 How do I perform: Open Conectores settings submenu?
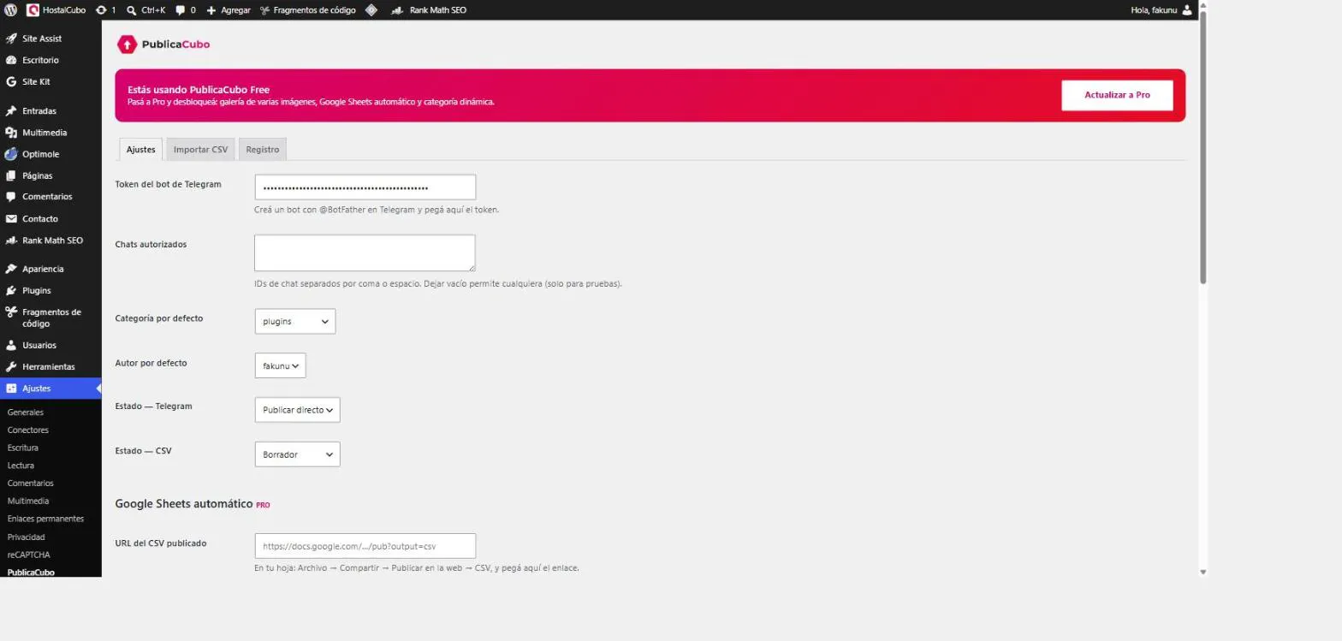(28, 430)
